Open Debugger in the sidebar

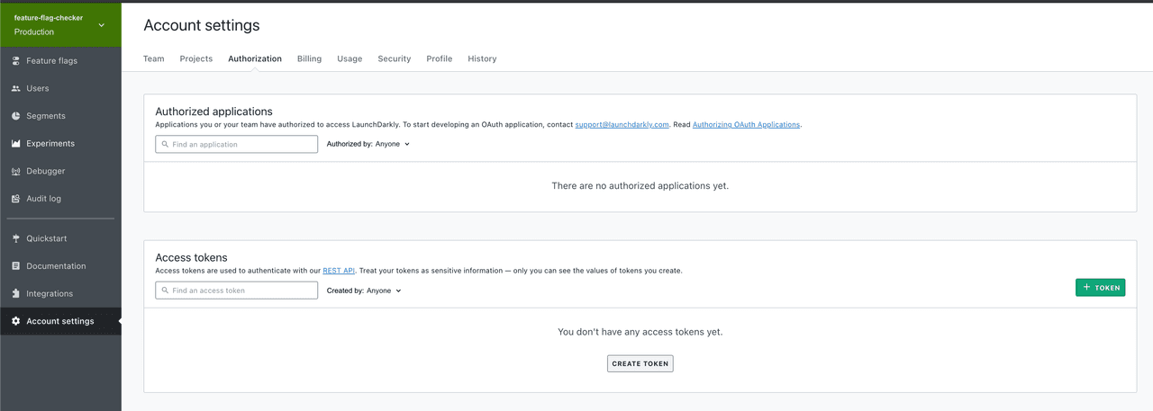click(60, 171)
